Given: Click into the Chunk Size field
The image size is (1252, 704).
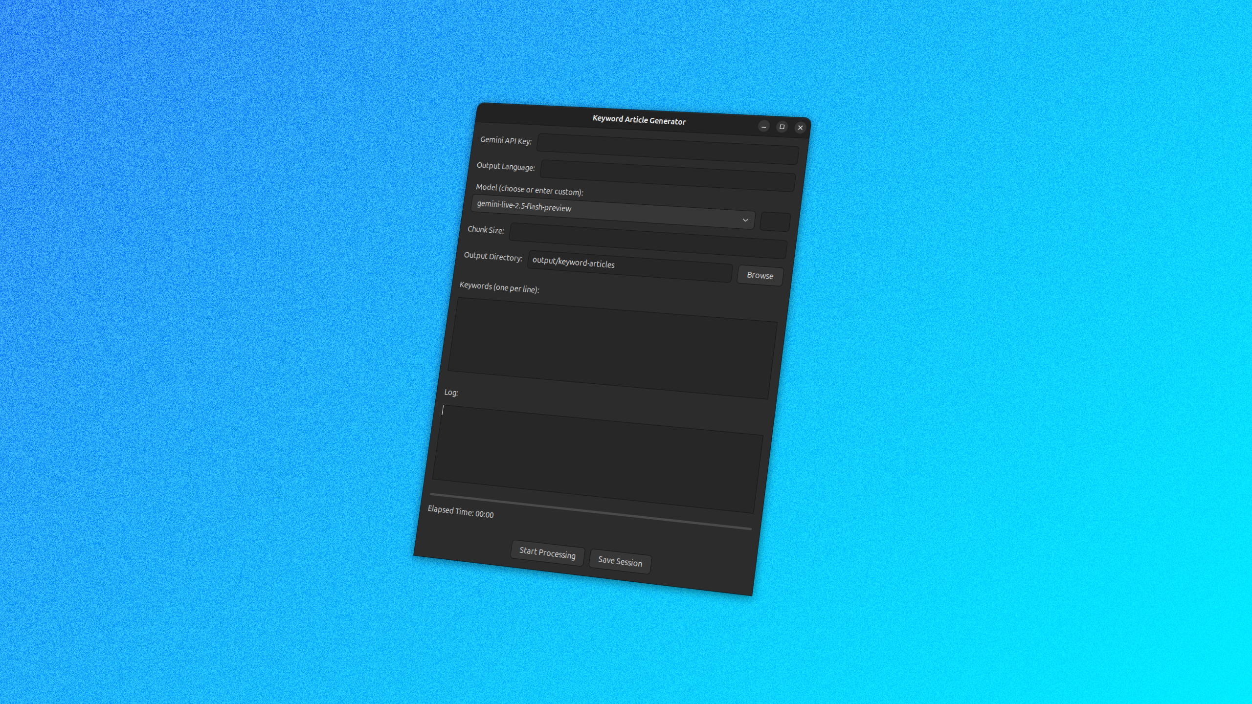Looking at the screenshot, I should pos(648,241).
